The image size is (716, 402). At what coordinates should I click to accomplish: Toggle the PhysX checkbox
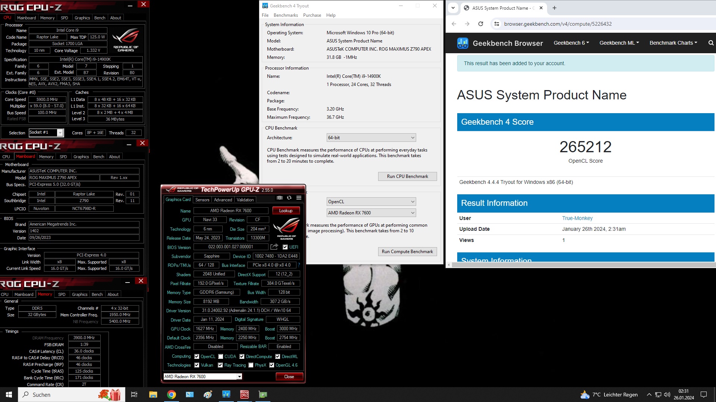pos(251,365)
